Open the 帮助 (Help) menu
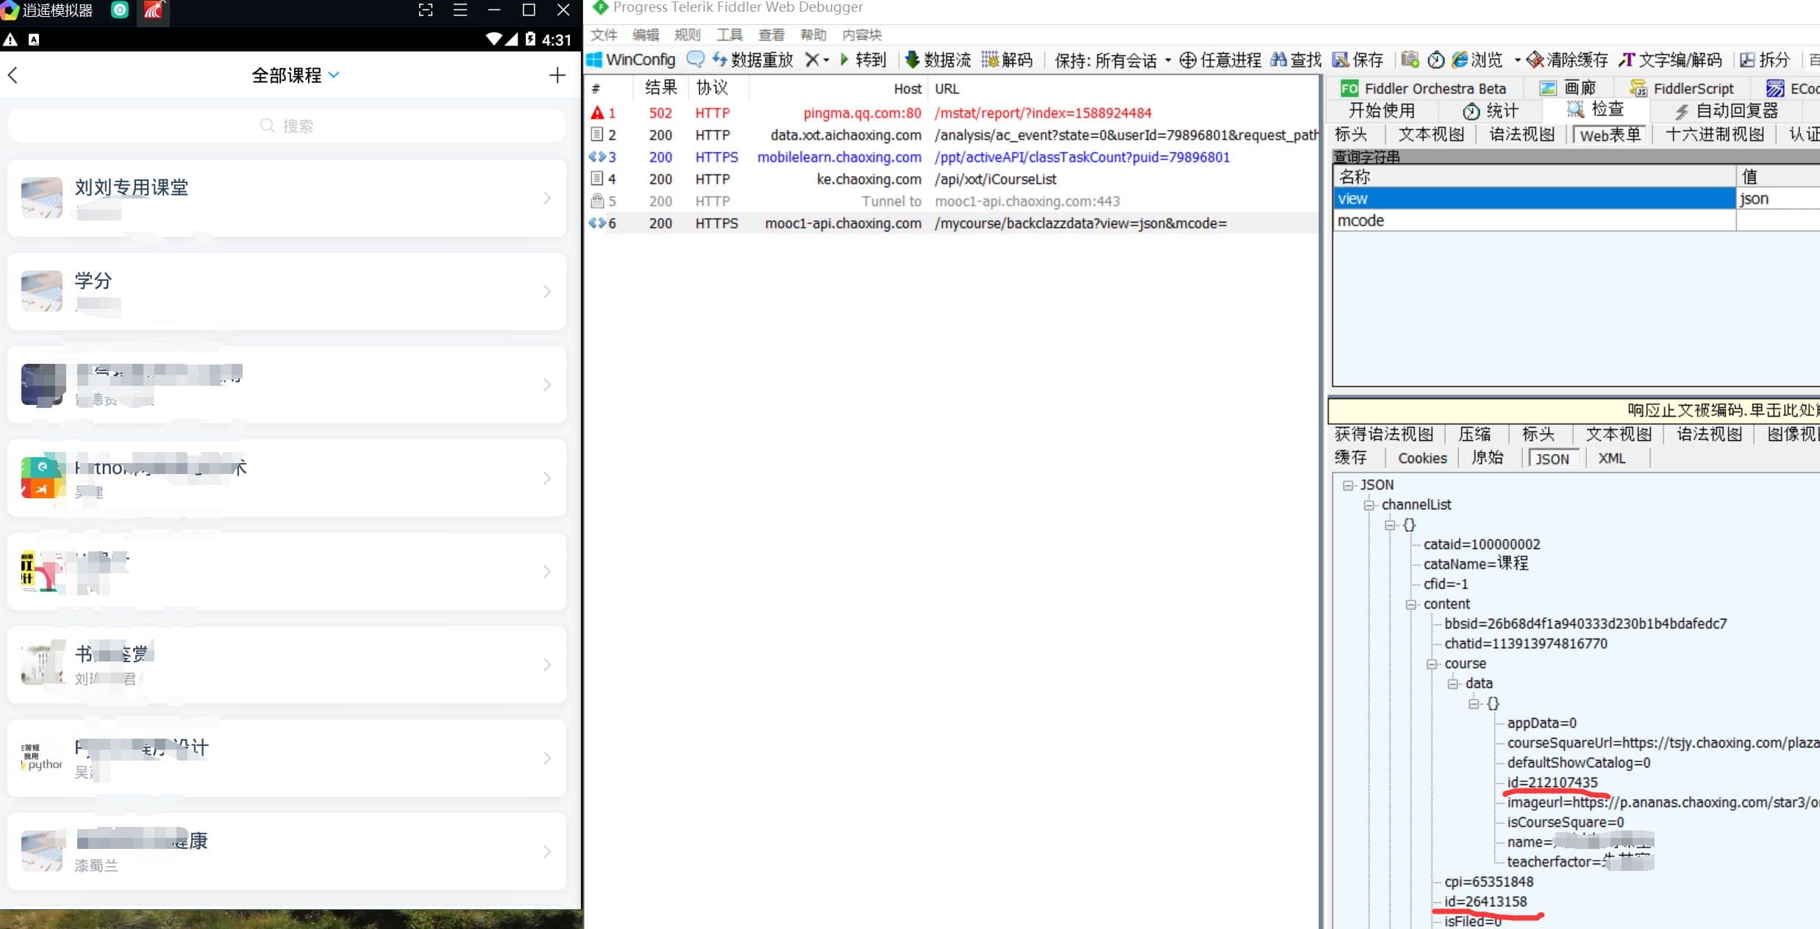1820x929 pixels. coord(813,35)
